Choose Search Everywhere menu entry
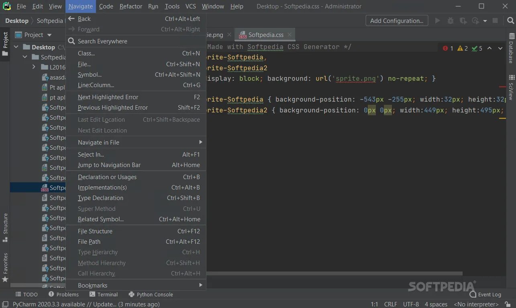This screenshot has height=308, width=516. point(136,41)
